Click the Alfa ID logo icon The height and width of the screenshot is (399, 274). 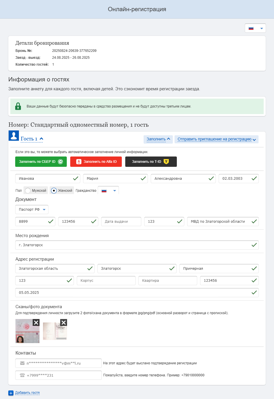(x=79, y=162)
